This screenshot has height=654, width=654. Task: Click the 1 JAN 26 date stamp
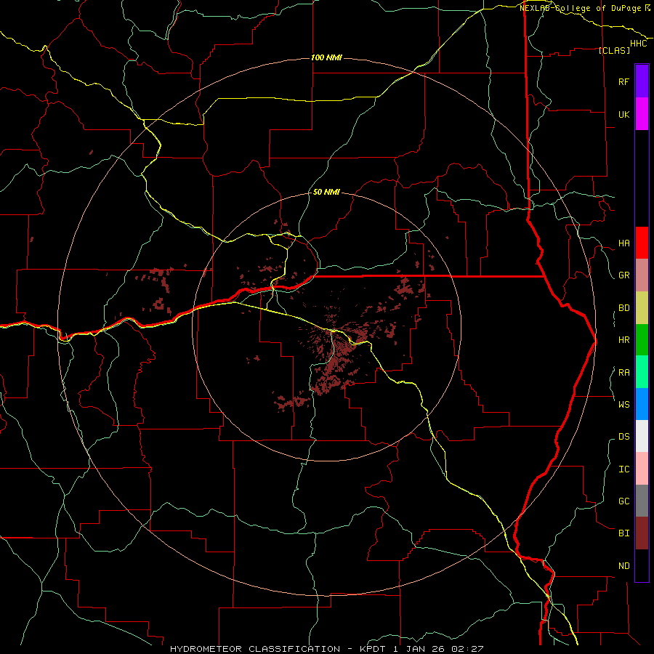point(421,649)
